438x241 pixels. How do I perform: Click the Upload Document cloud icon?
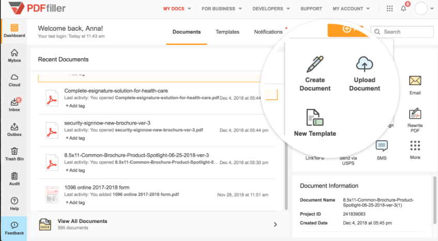[x=365, y=64]
